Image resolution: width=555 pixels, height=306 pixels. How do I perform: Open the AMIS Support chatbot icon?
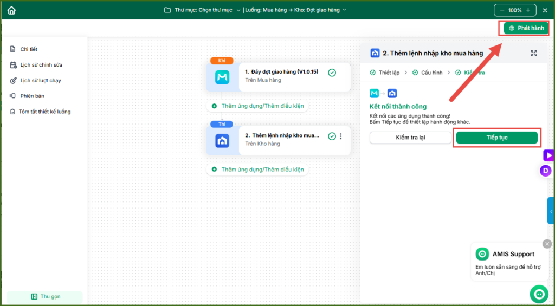point(539,294)
